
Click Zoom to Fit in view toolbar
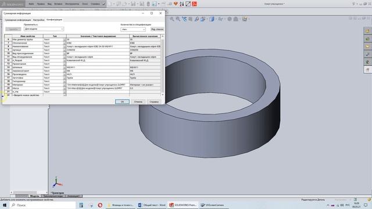(x=172, y=19)
